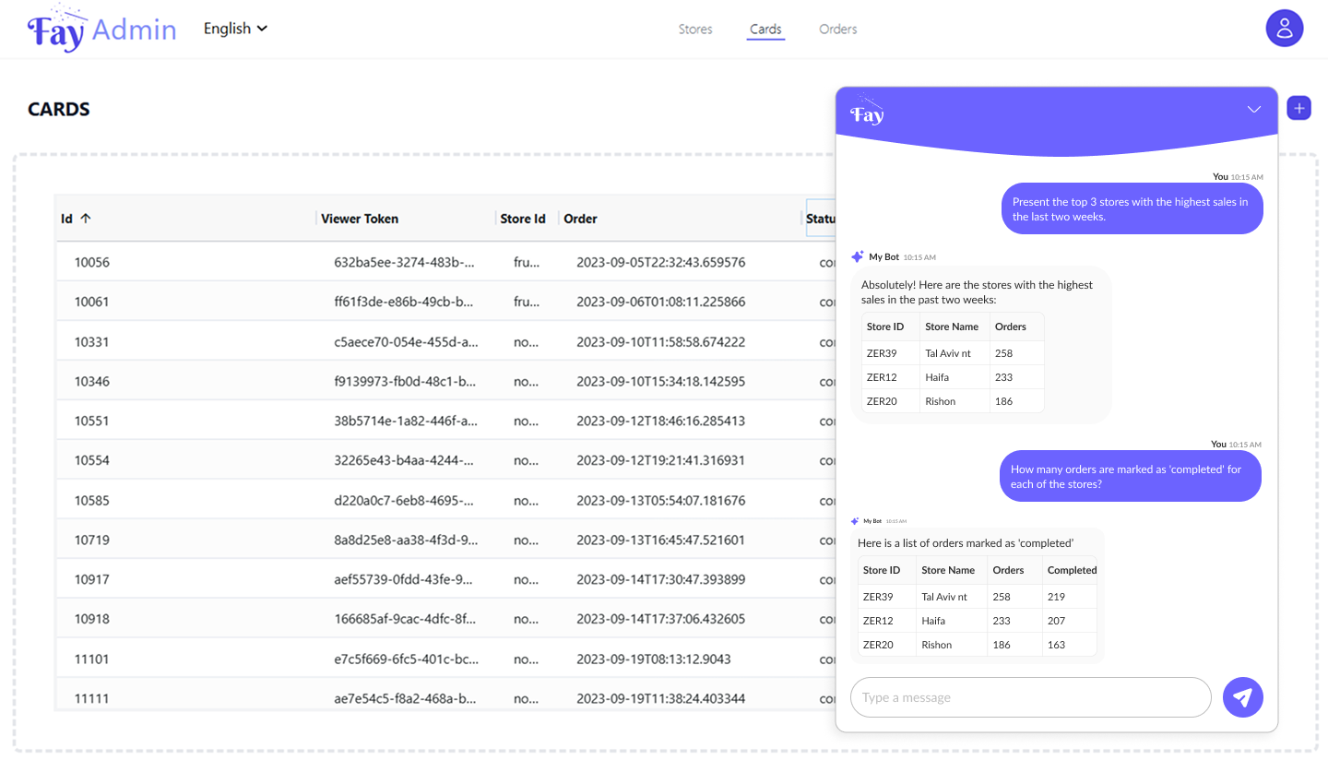Click the My Bot sparkle icon
This screenshot has height=772, width=1328.
click(x=857, y=257)
